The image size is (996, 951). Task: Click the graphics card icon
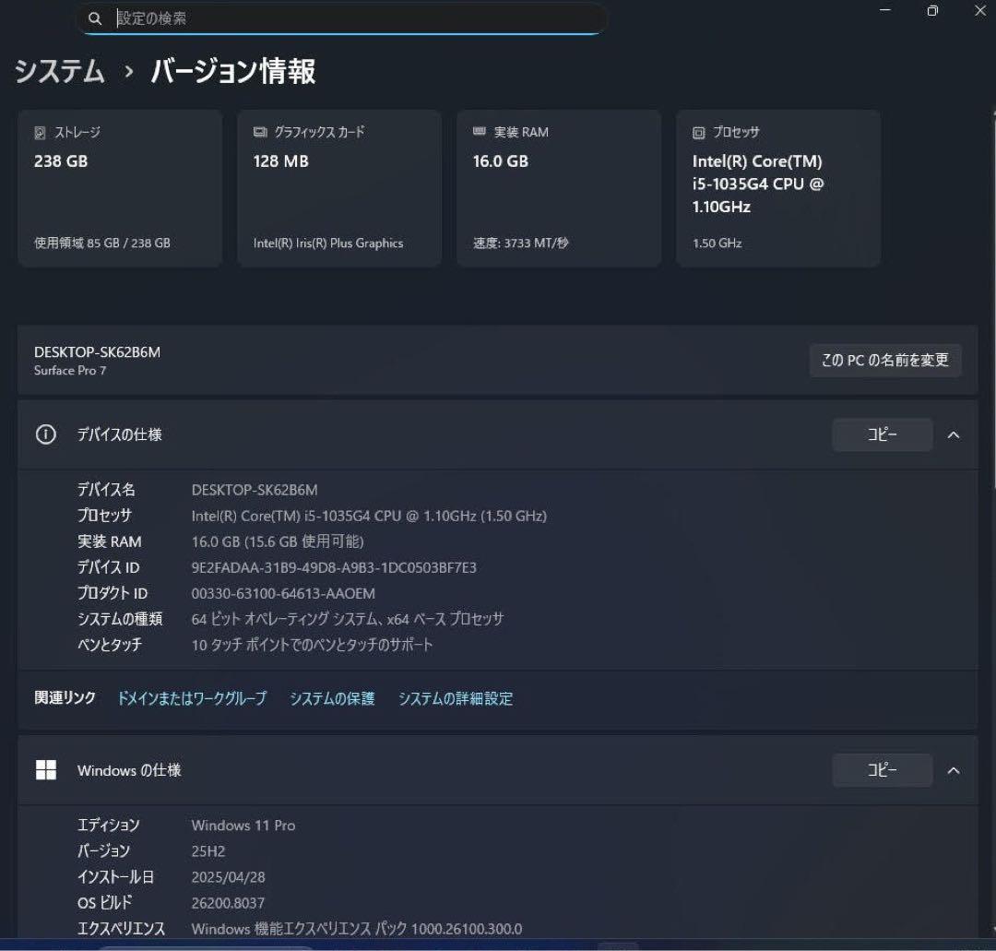pyautogui.click(x=260, y=132)
